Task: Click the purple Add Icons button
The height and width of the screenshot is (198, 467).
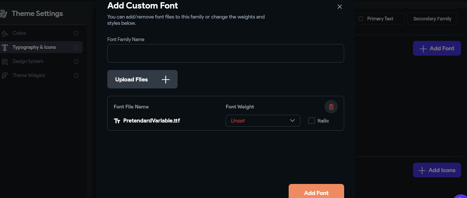Action: click(x=437, y=170)
